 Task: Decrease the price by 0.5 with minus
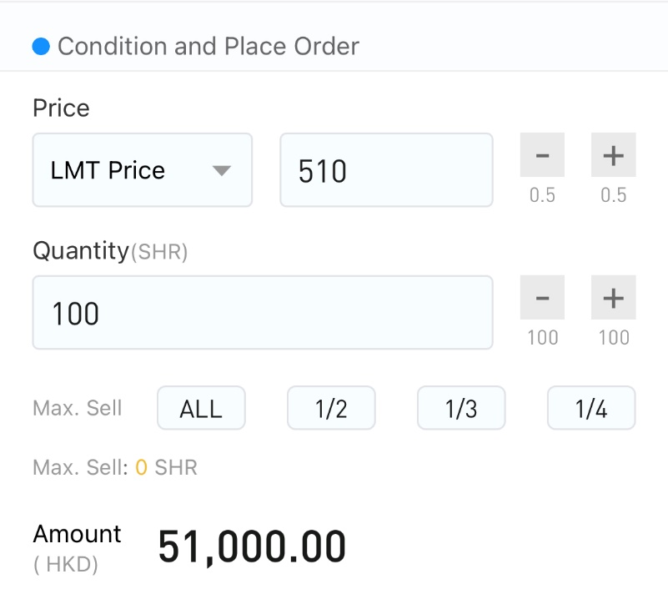tap(542, 154)
